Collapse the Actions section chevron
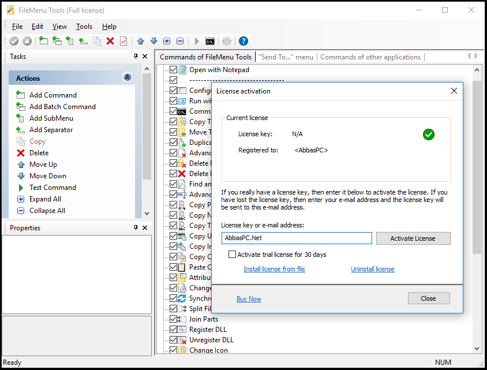The width and height of the screenshot is (487, 370). pos(128,77)
